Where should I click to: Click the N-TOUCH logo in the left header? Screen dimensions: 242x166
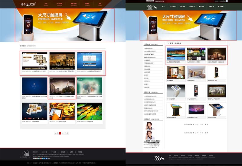point(28,4)
